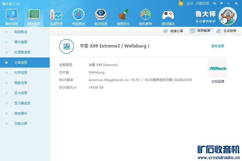This screenshot has width=242, height=161.
Task: Click 复制信息 copy info link
Action: [218, 46]
